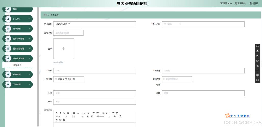Click 管理员 abo account label

[226, 3]
